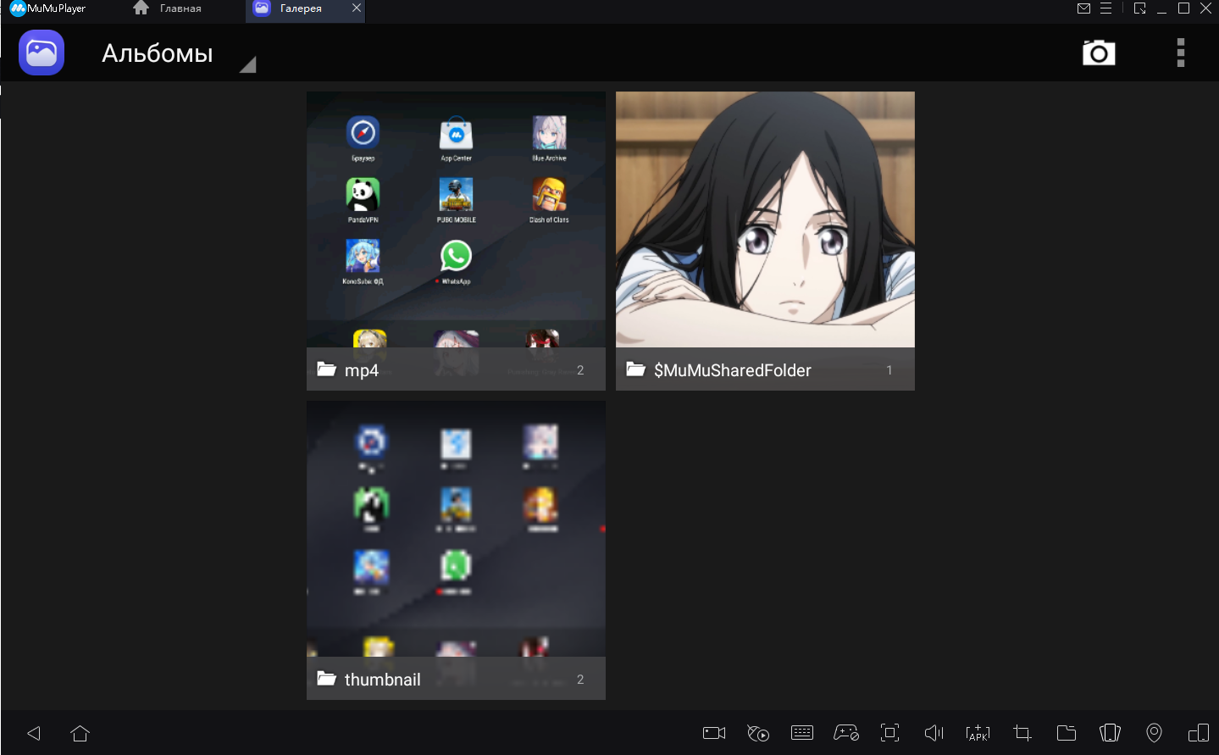The width and height of the screenshot is (1219, 755).
Task: Close the Галерея tab
Action: click(x=357, y=8)
